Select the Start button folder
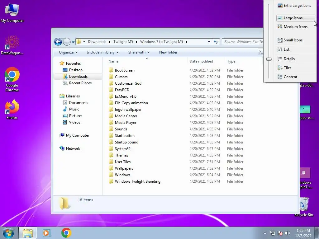 [x=125, y=136]
